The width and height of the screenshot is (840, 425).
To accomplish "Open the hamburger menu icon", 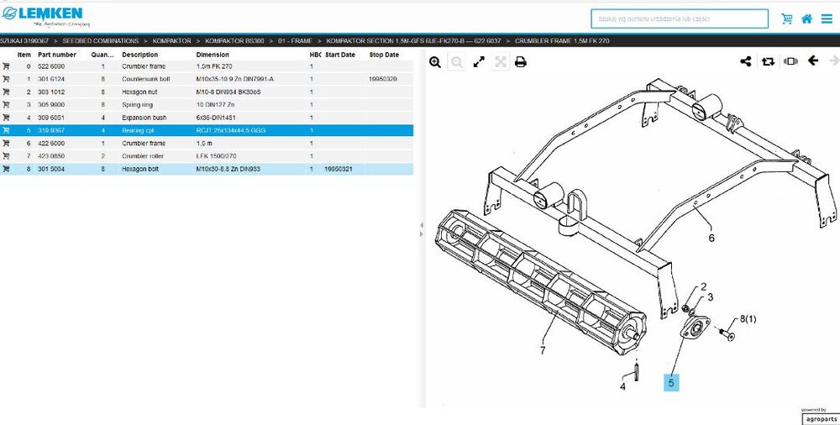I will 827,18.
